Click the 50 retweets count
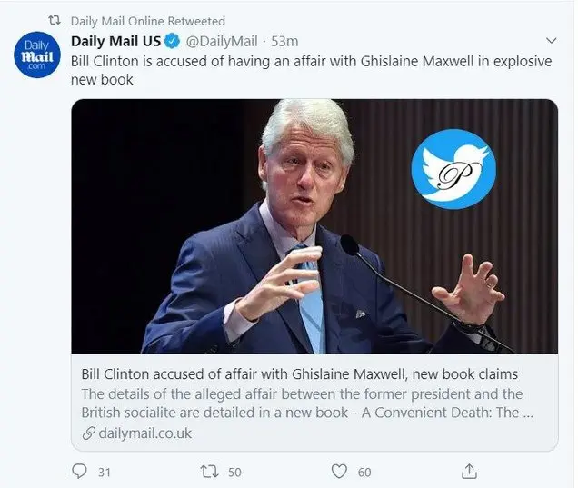 [x=234, y=471]
